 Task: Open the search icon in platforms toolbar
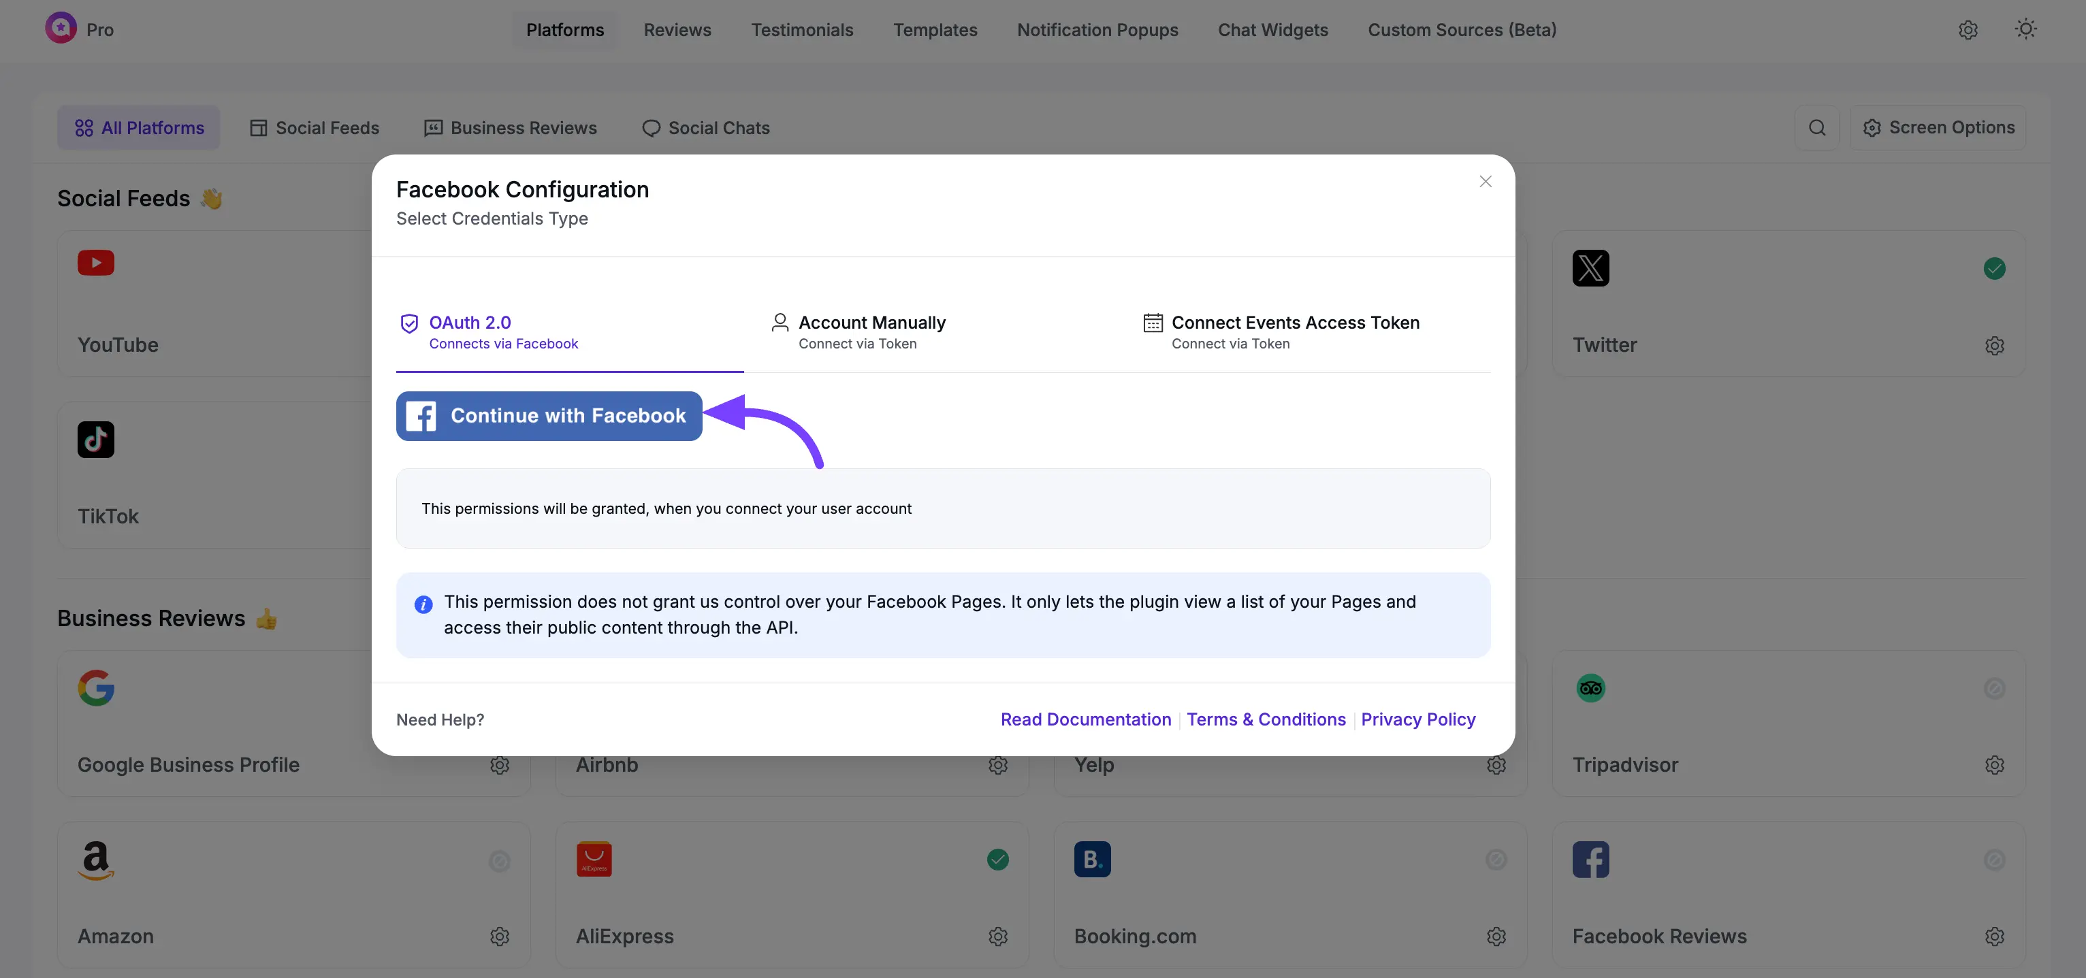coord(1818,127)
